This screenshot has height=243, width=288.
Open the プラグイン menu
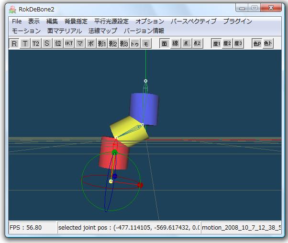237,21
